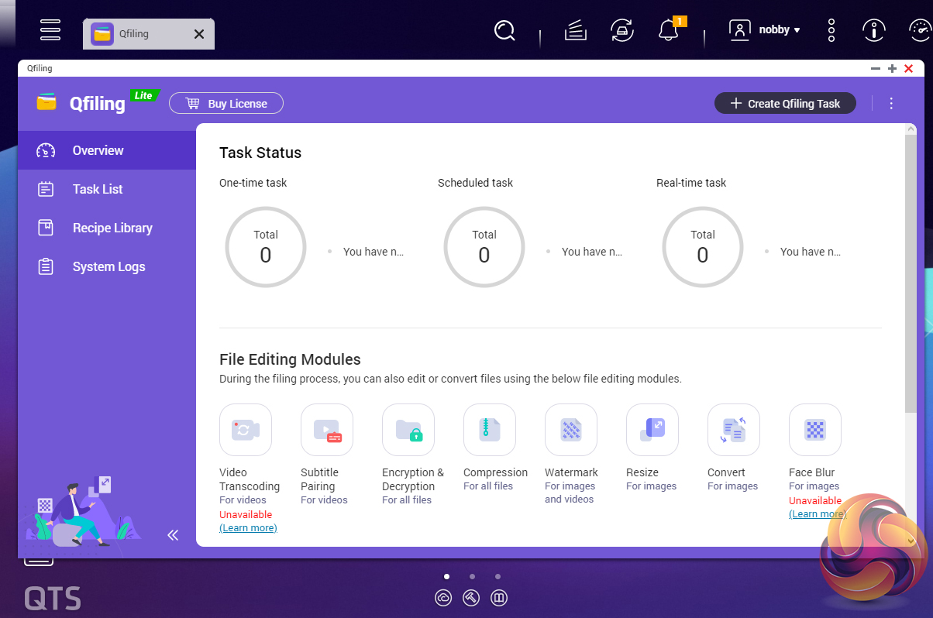Collapse the sidebar with double chevron

click(x=173, y=535)
